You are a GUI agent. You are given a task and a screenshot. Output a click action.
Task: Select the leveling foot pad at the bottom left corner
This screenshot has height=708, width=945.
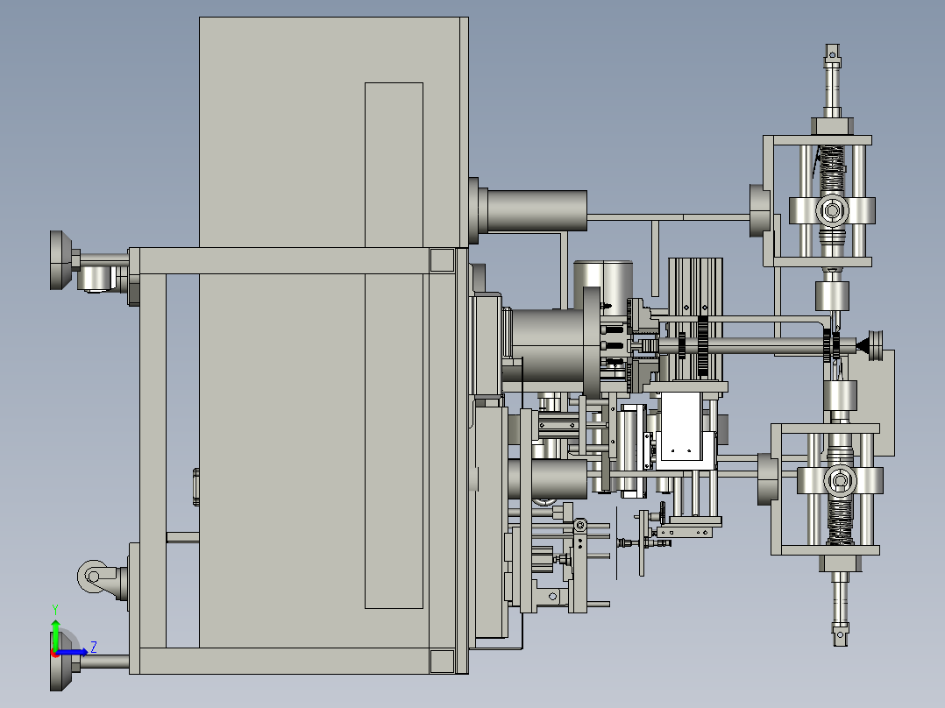[60, 661]
